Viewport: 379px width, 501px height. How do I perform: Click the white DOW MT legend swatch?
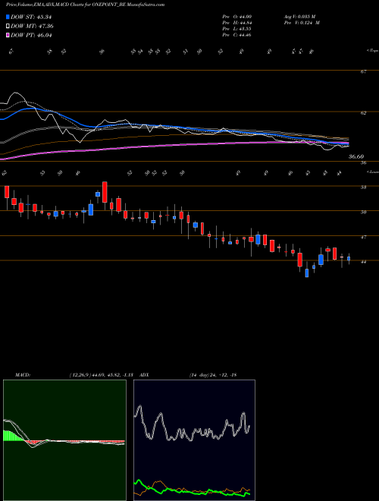[8, 27]
